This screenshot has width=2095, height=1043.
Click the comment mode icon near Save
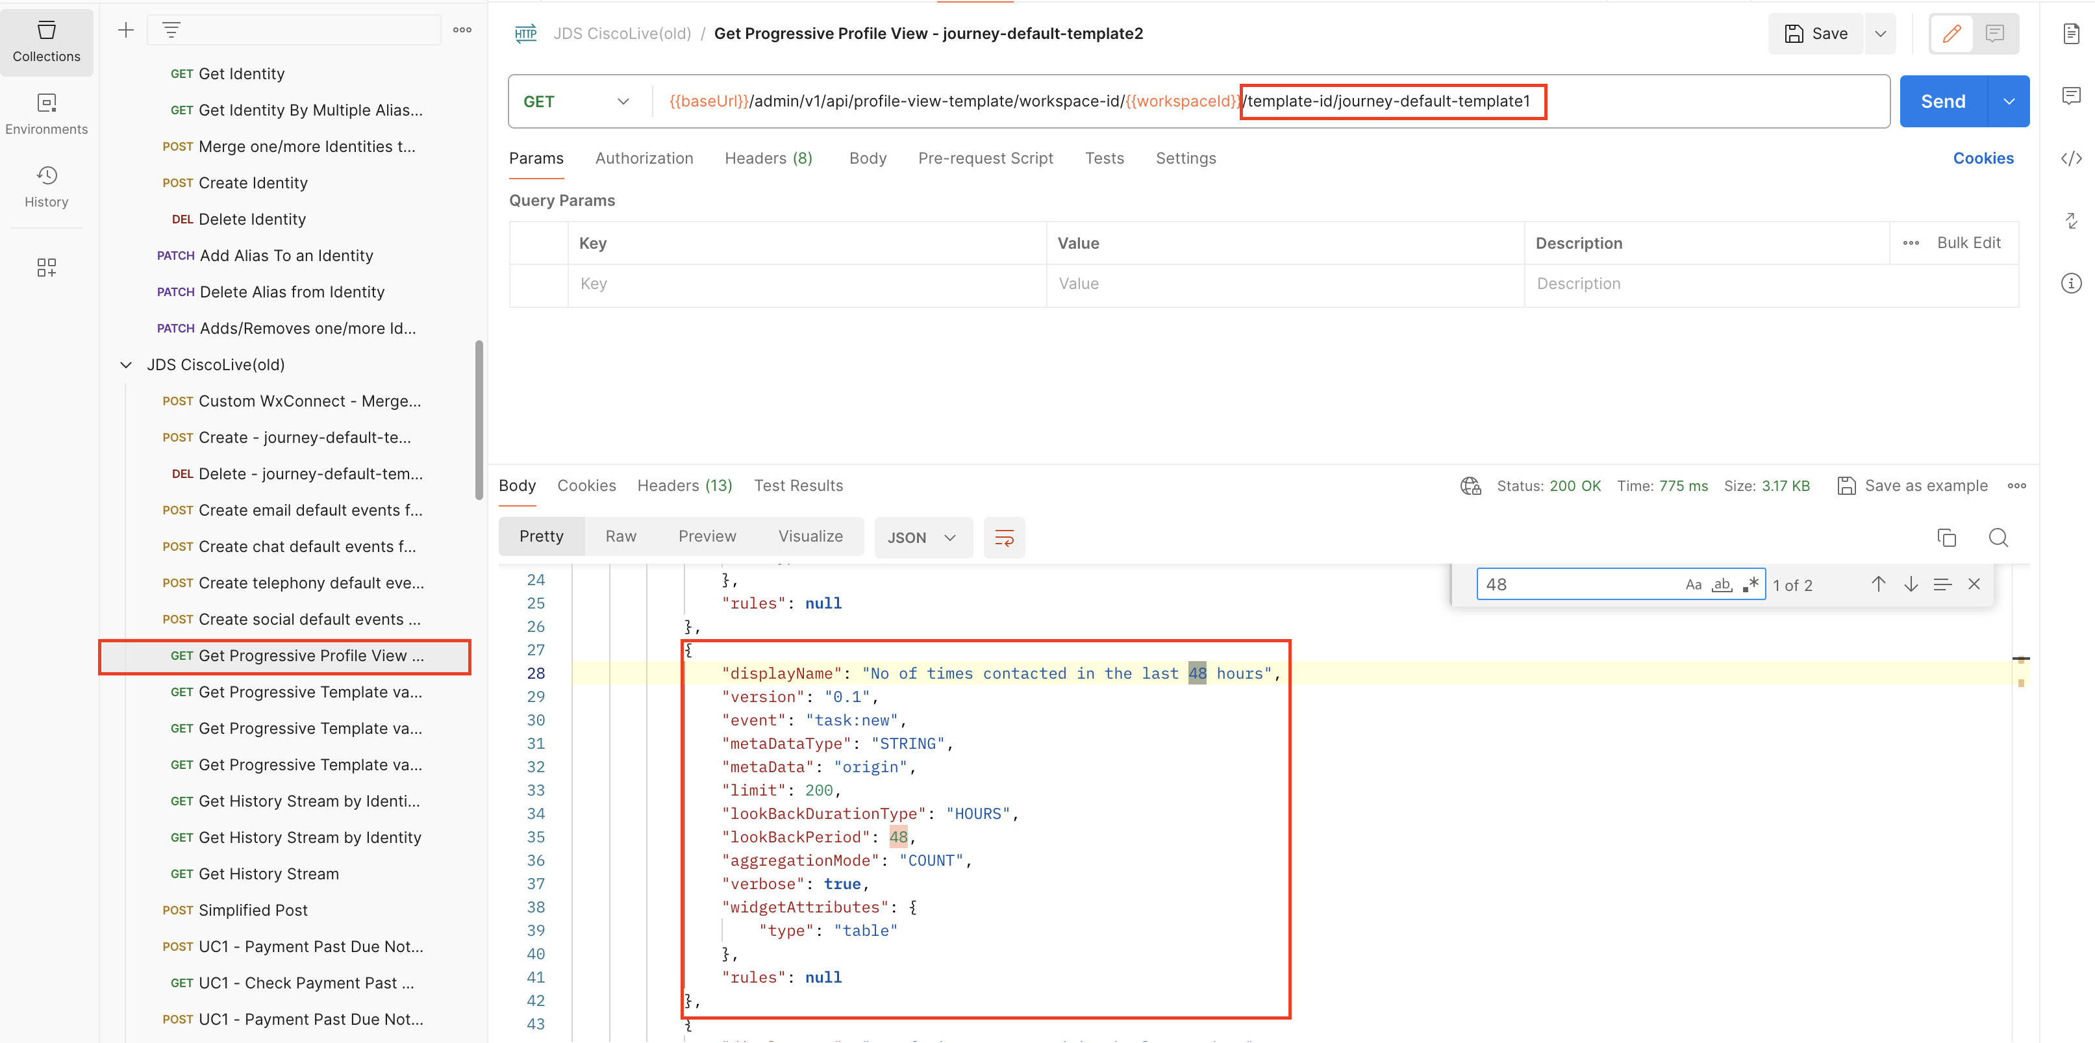[1994, 33]
